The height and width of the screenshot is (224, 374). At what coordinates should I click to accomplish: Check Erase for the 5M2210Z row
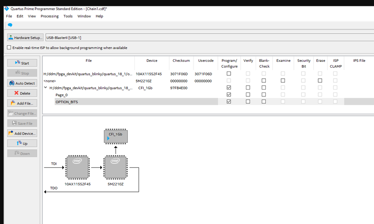(x=320, y=81)
